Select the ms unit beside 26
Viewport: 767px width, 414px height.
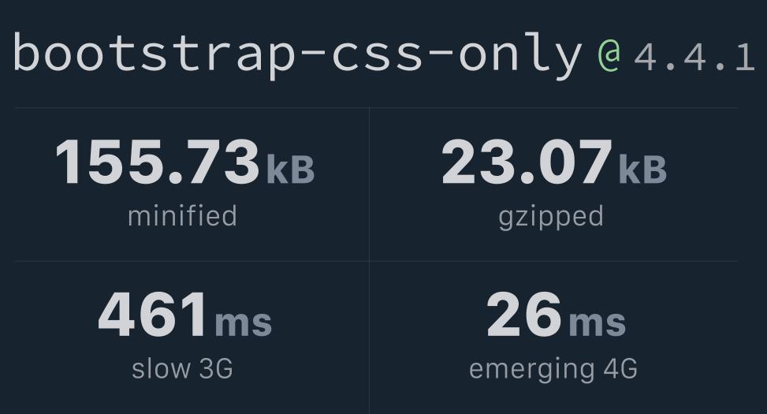[x=598, y=323]
